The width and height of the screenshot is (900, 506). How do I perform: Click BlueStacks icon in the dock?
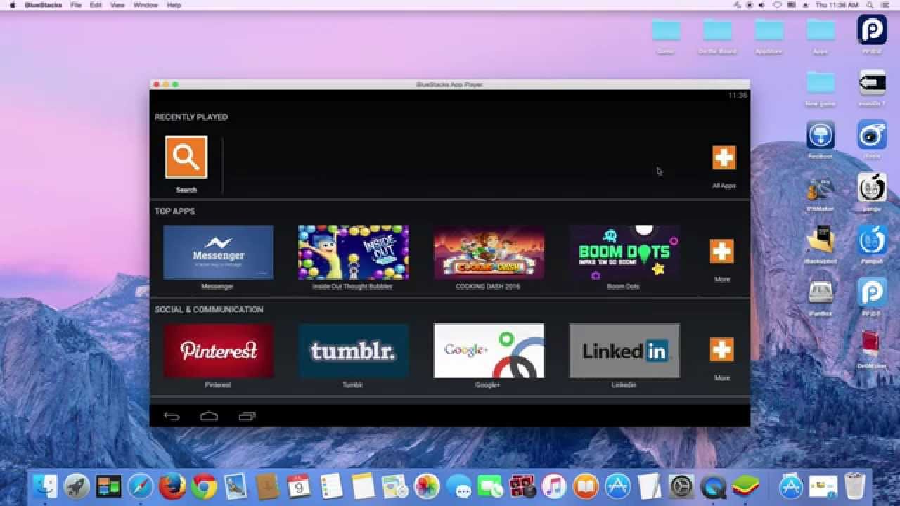pos(745,486)
